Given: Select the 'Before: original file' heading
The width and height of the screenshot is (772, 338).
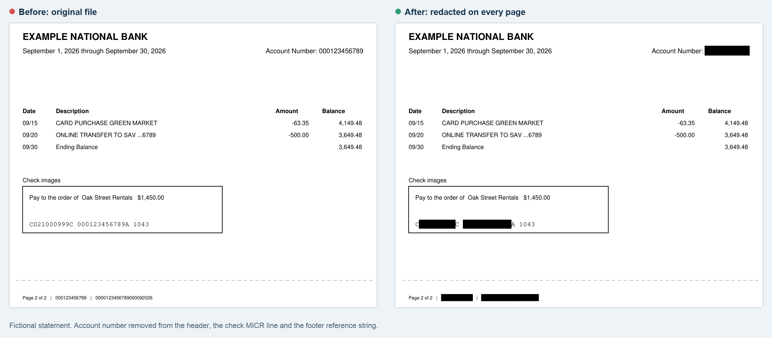Looking at the screenshot, I should [58, 12].
